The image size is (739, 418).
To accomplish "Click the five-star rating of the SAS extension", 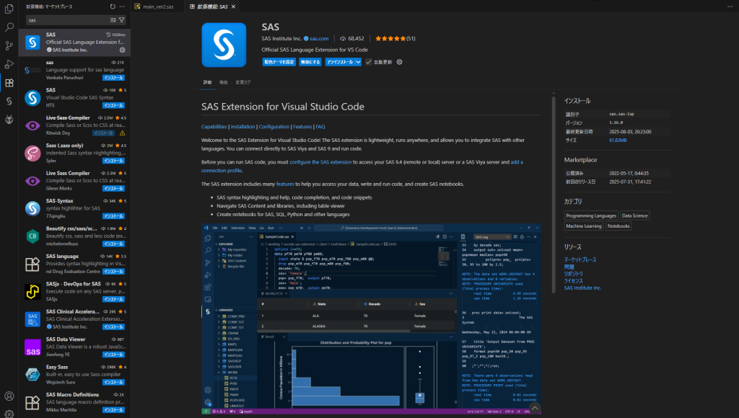I will click(390, 39).
